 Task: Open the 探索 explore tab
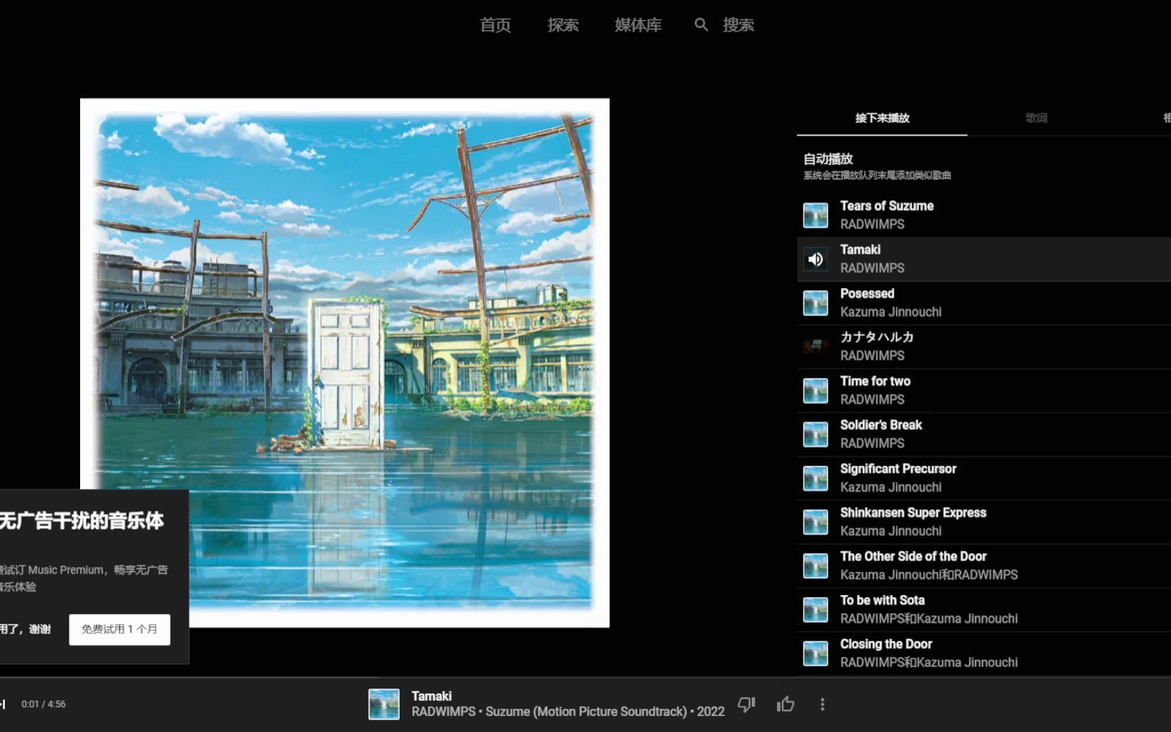[563, 25]
